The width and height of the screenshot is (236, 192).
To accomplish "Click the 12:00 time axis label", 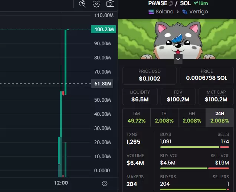I will (x=61, y=183).
